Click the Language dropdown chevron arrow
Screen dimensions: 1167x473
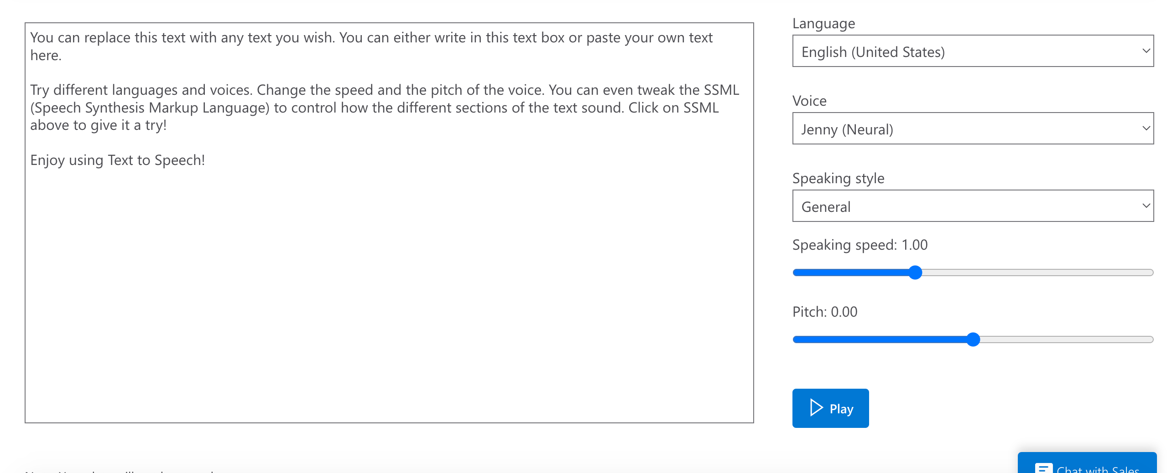pyautogui.click(x=1146, y=51)
